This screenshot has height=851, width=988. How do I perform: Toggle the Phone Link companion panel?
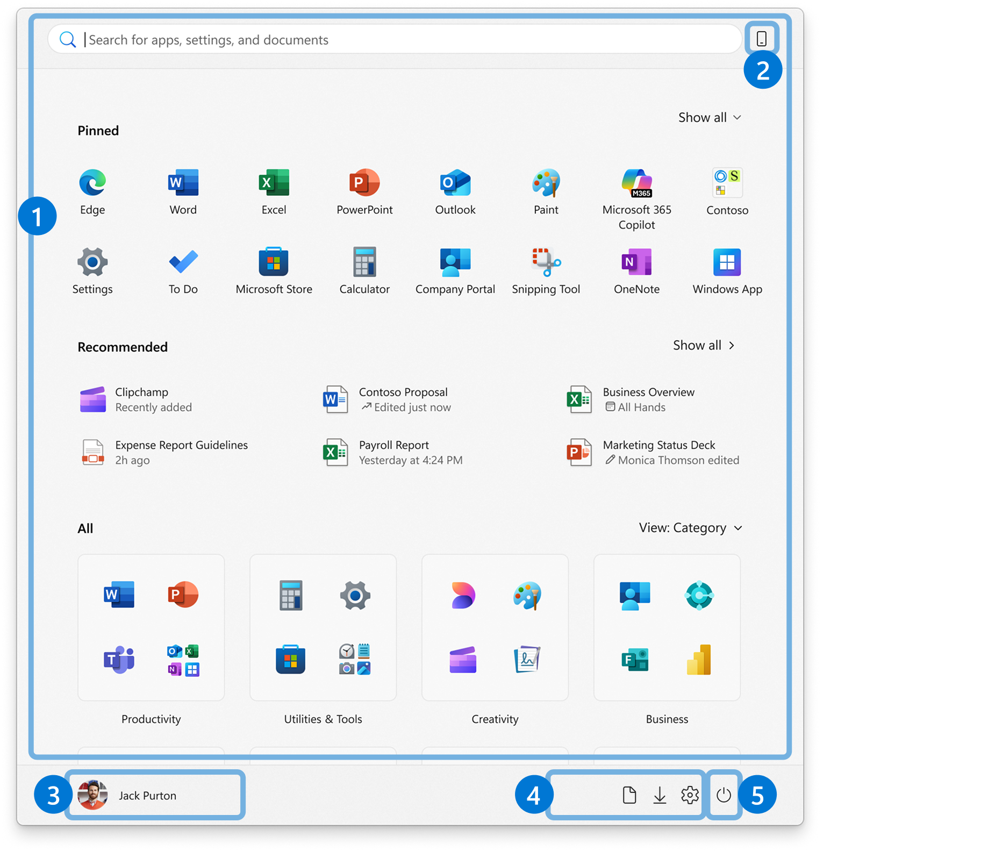click(762, 39)
